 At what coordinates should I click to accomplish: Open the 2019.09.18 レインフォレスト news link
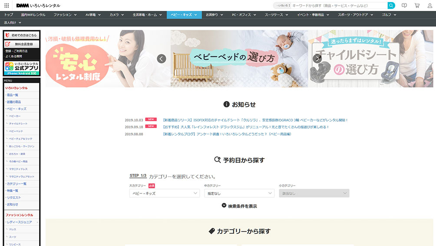246,127
